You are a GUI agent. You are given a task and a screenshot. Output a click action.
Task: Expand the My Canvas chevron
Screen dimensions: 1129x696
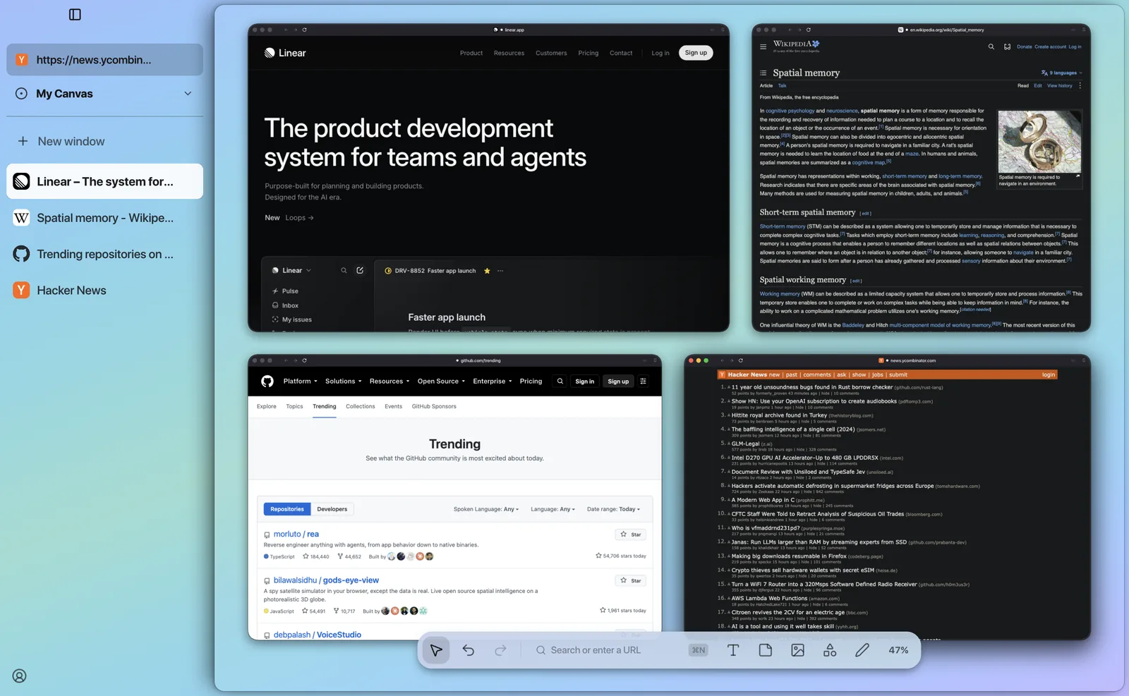click(188, 93)
